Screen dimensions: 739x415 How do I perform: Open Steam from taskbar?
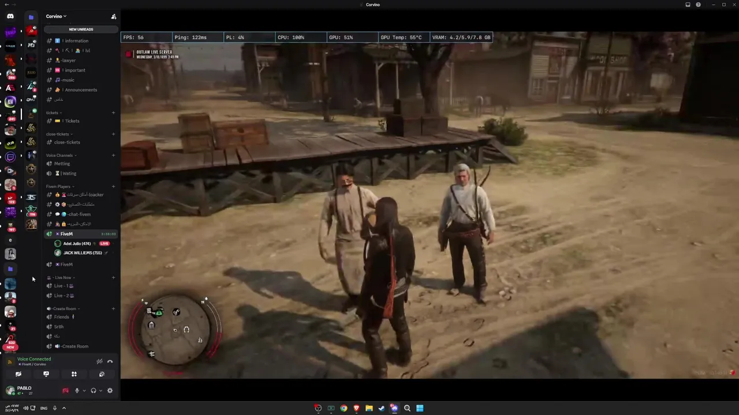click(x=382, y=408)
